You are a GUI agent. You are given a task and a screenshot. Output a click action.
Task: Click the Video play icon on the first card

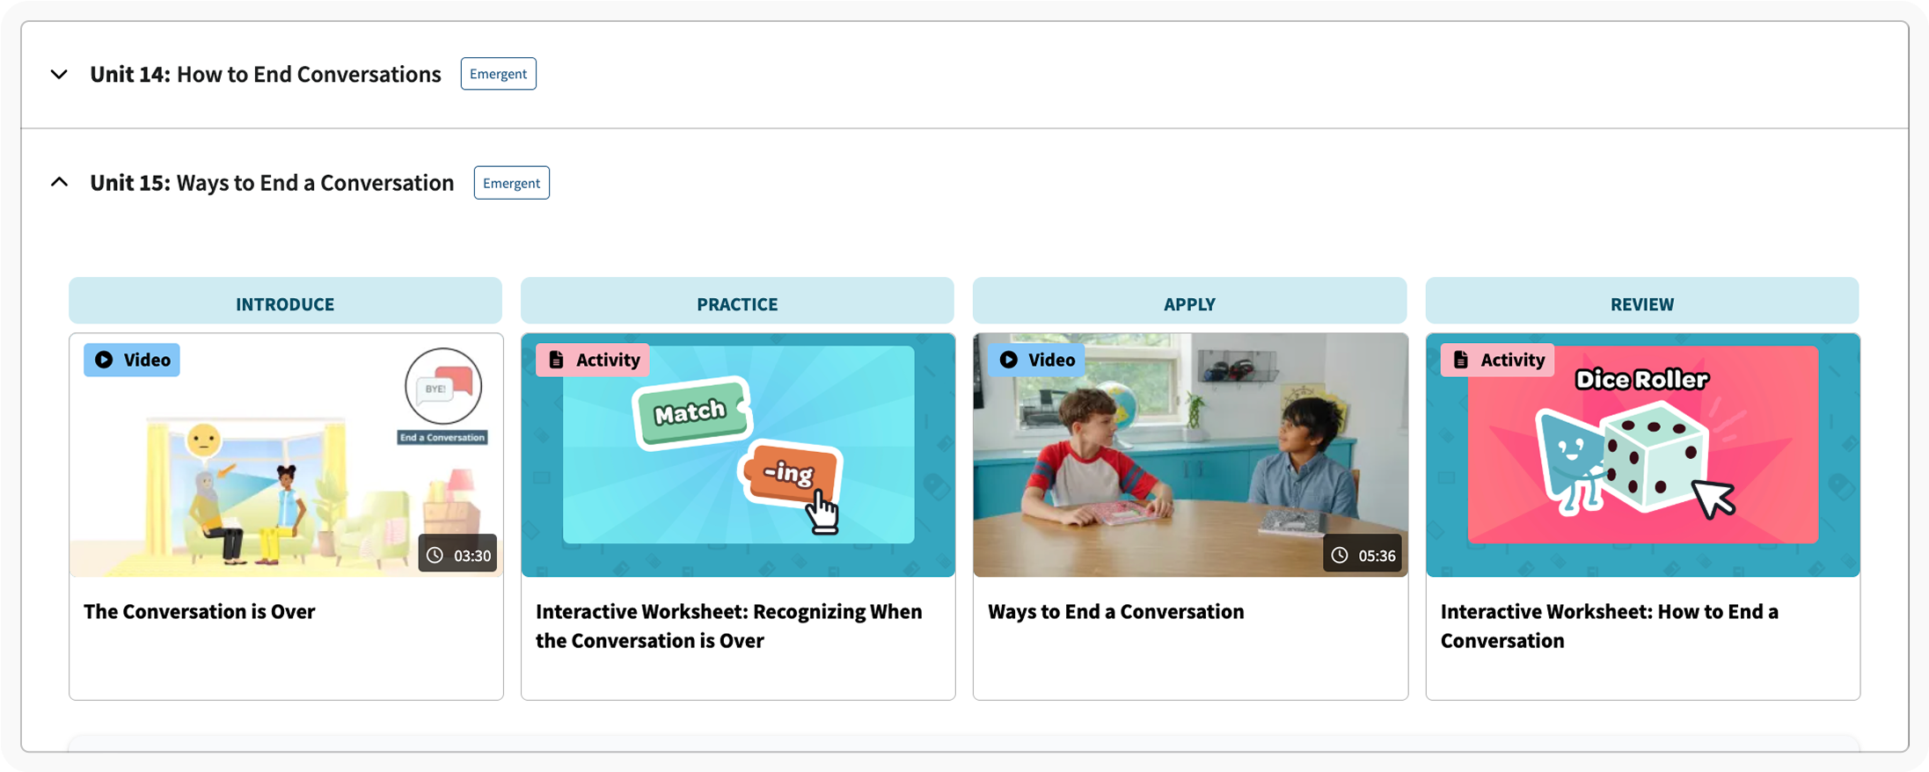(x=104, y=360)
